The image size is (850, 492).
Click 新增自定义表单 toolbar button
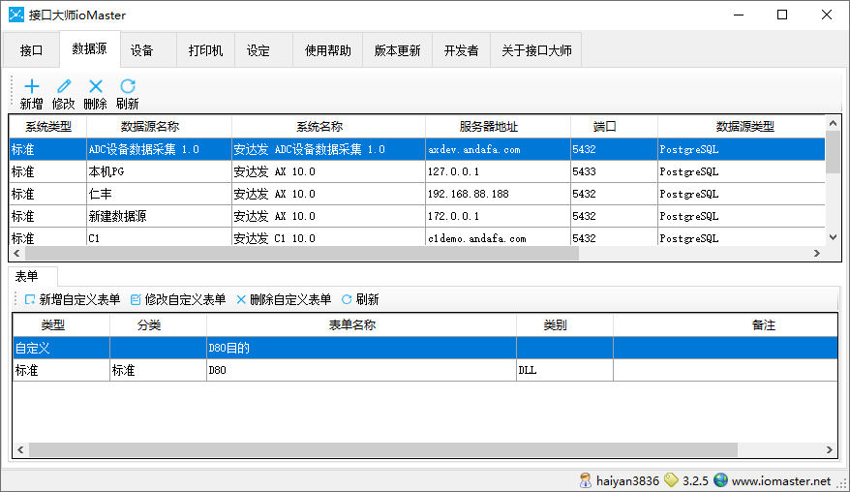[73, 300]
